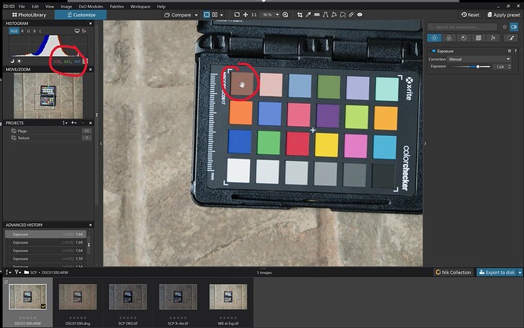
Task: Adjust the Exposure slider
Action: (477, 67)
